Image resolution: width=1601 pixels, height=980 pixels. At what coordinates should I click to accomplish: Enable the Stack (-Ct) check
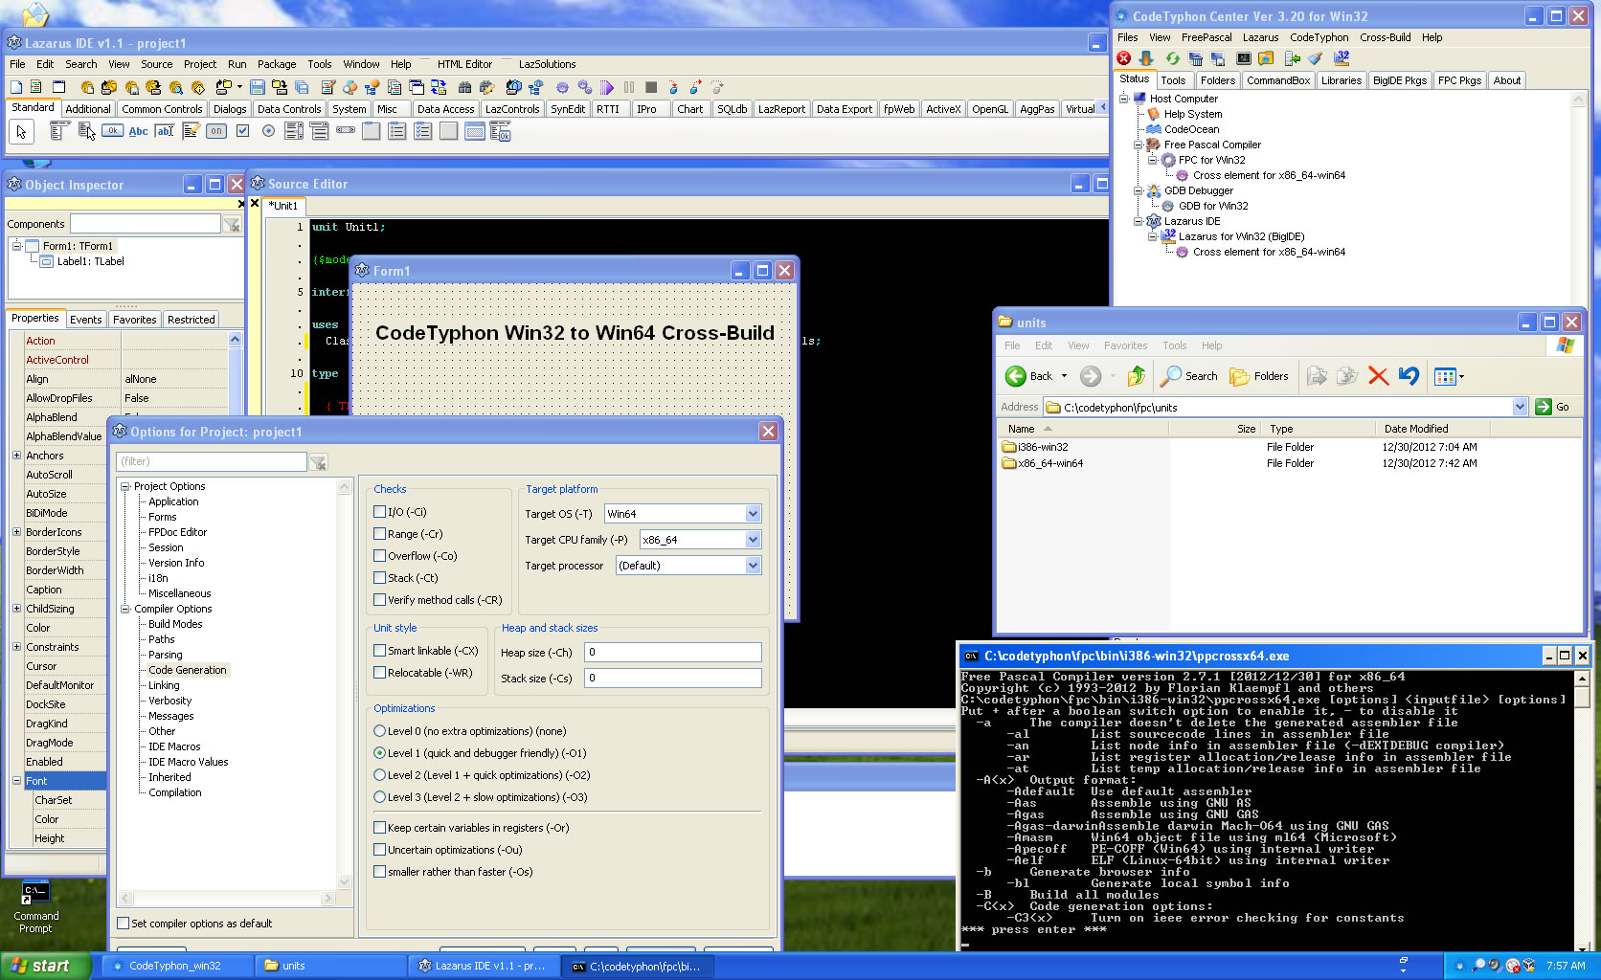pos(379,578)
